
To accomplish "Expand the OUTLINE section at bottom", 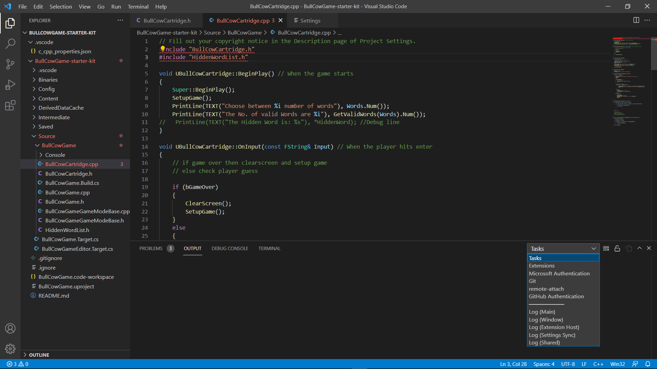I will [39, 355].
